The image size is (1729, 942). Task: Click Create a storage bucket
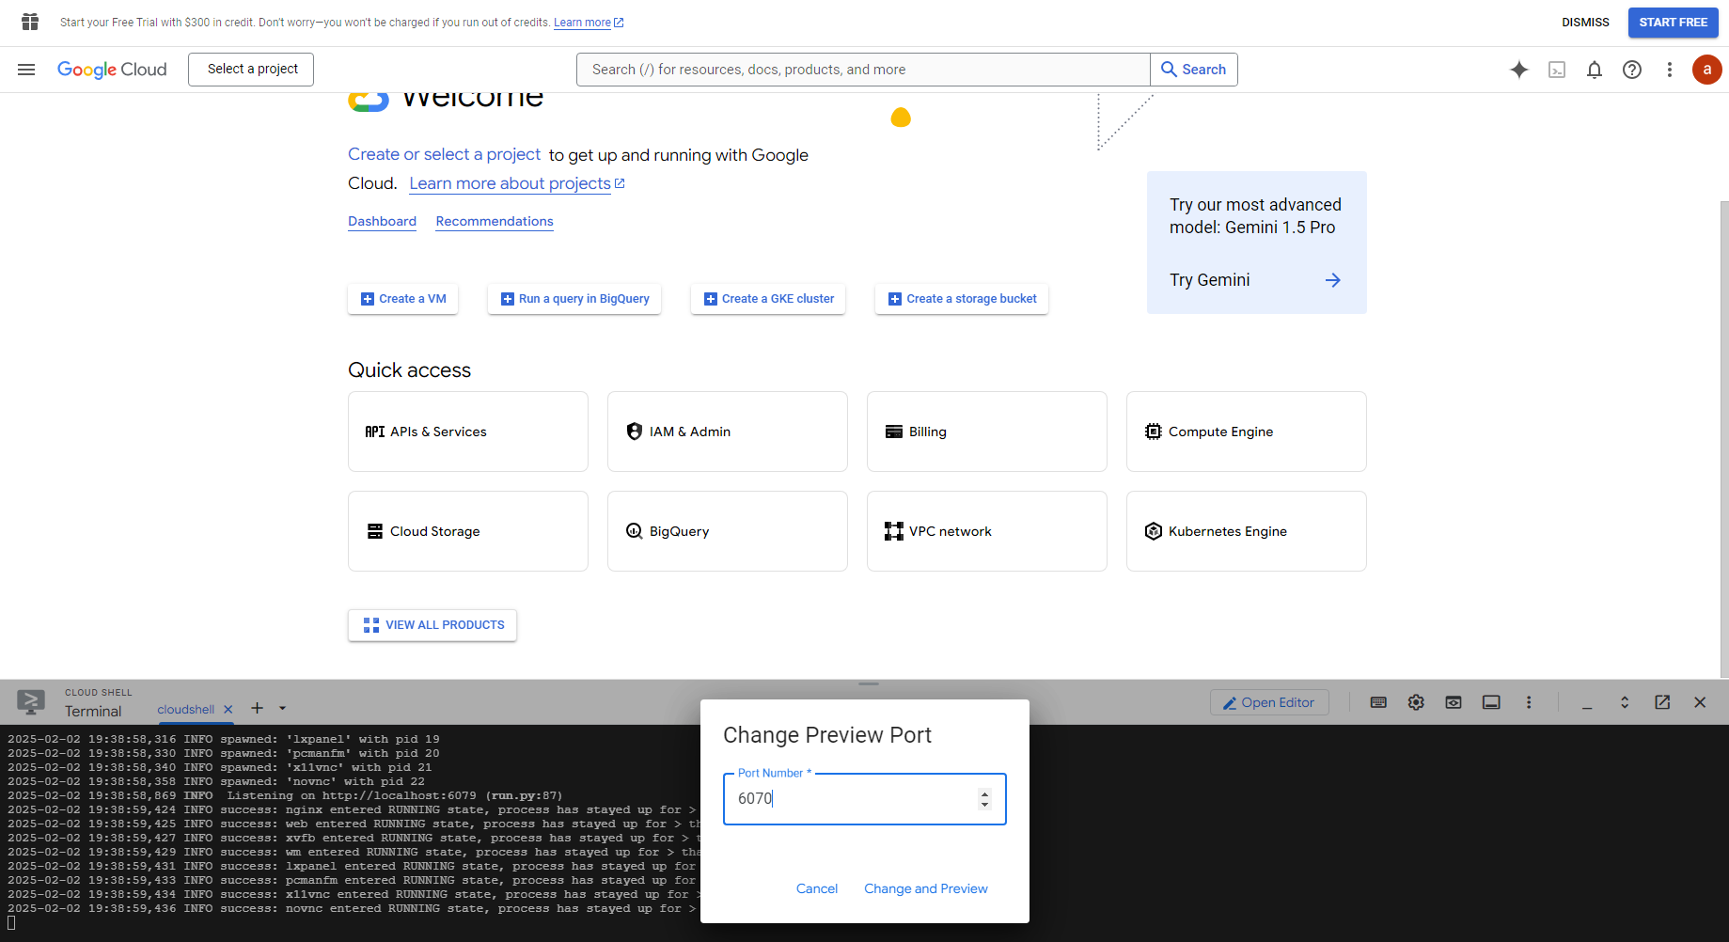point(962,299)
